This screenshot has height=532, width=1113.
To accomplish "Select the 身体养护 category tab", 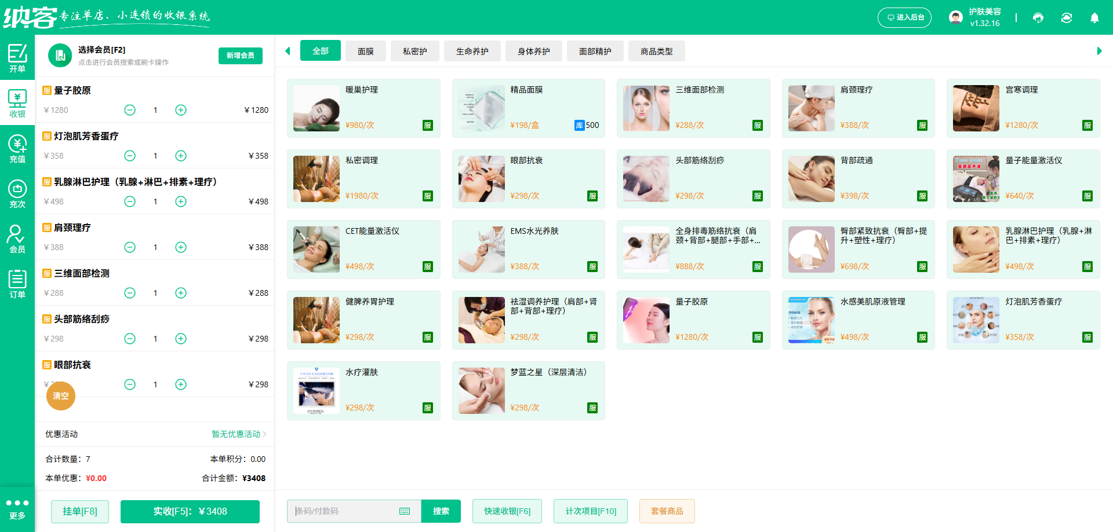I will click(533, 51).
